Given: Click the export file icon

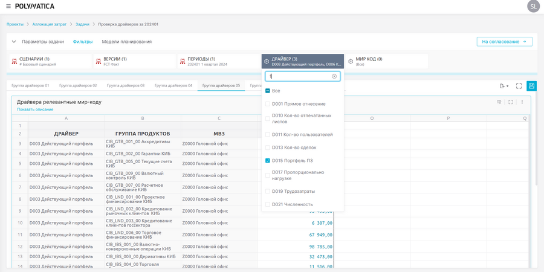Looking at the screenshot, I should (502, 86).
